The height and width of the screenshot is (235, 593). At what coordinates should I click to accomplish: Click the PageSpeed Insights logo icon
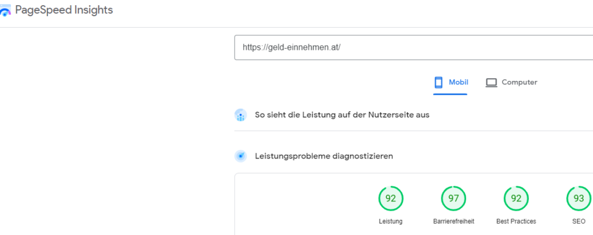coord(5,10)
